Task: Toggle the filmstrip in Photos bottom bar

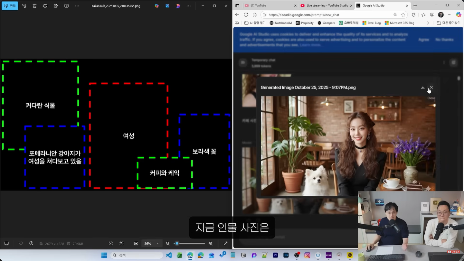Action: pos(6,244)
